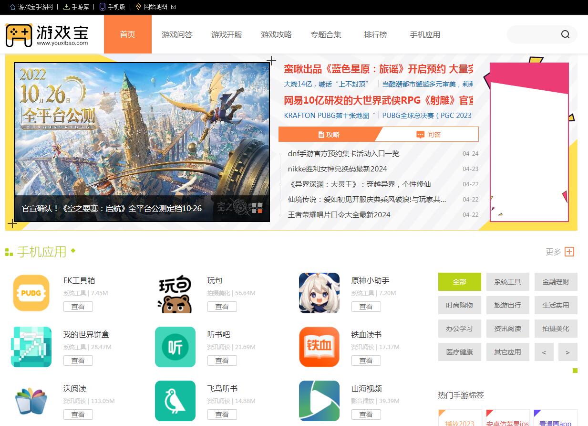Switch to the 问答 tab
Image resolution: width=588 pixels, height=426 pixels.
point(428,134)
